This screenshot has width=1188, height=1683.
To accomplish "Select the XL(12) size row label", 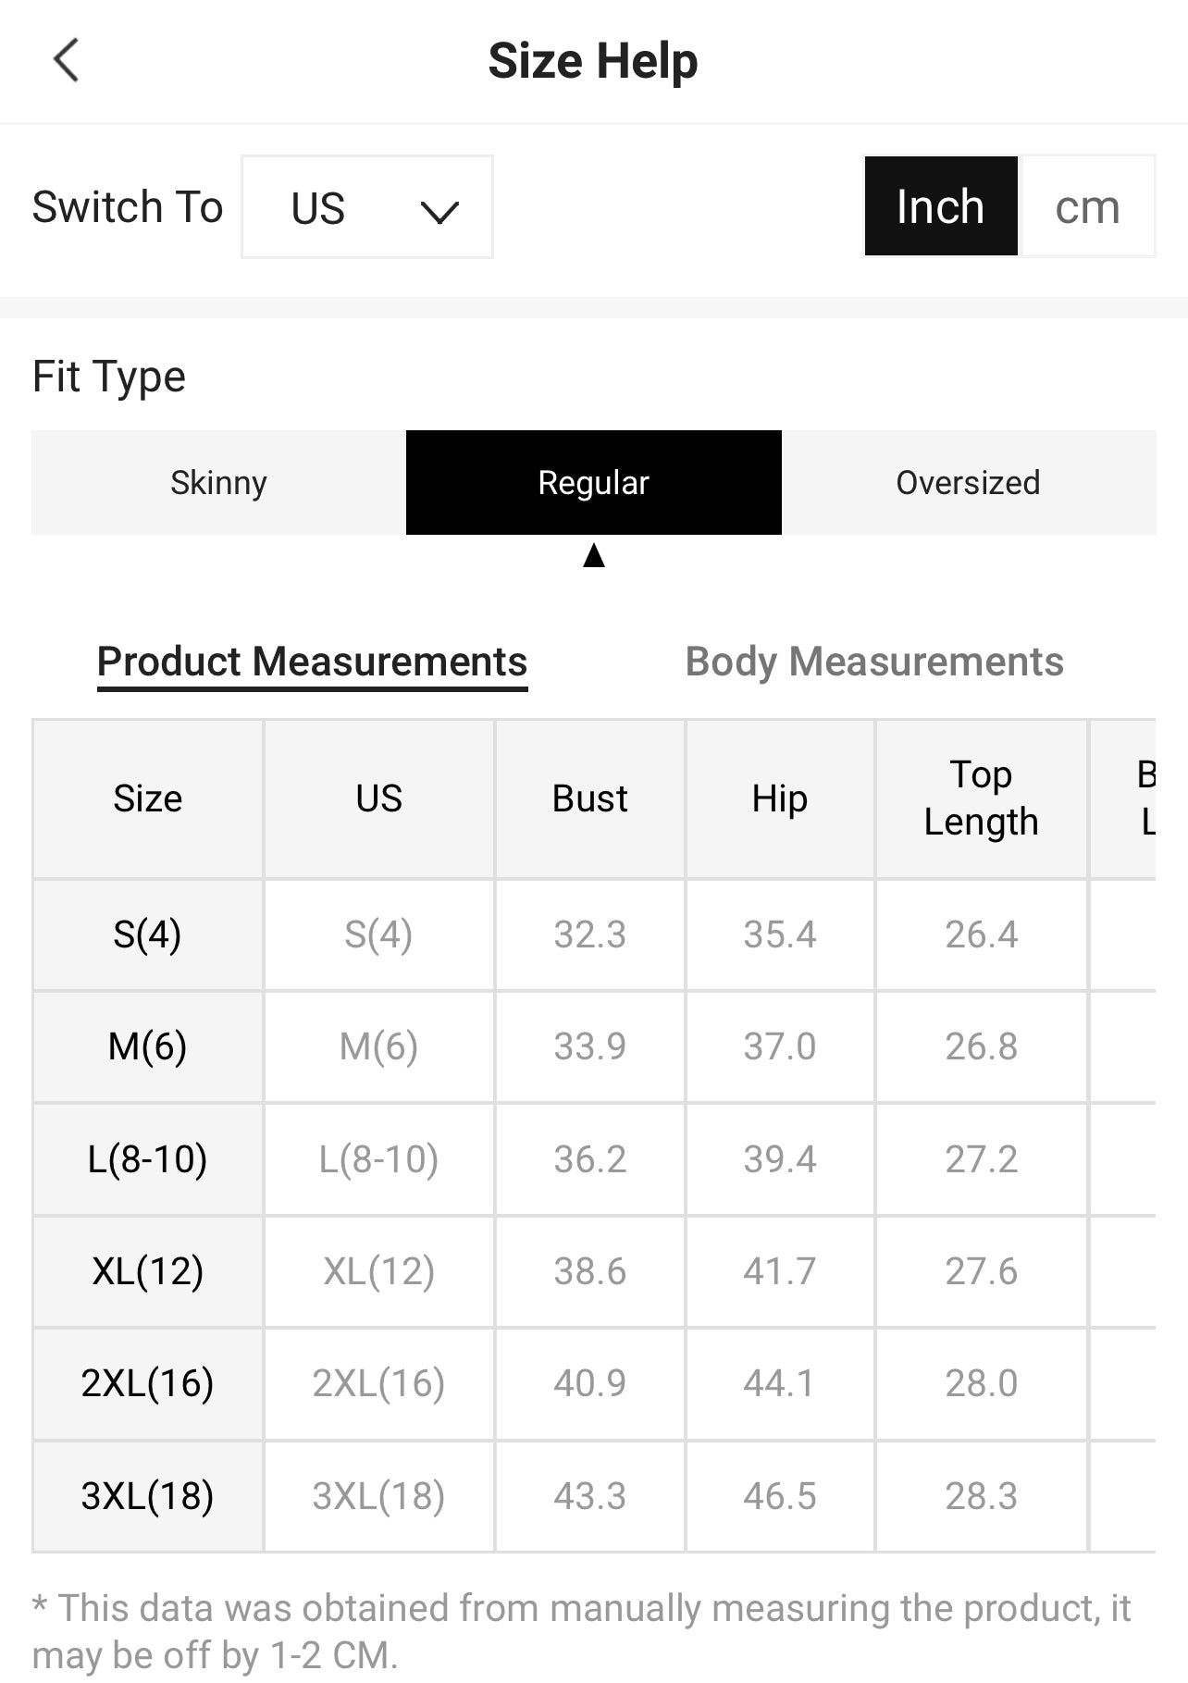I will click(148, 1271).
